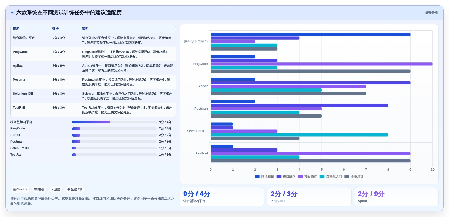Click the Selenium IDE table row name

(x=23, y=94)
